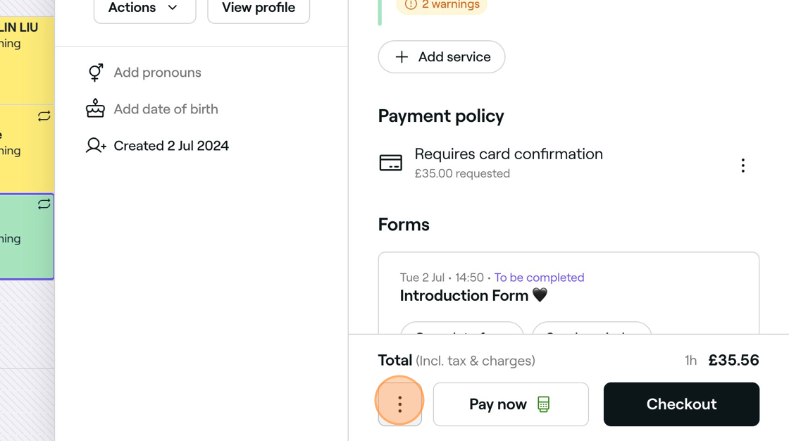Click the warning icon in the warnings badge
This screenshot has height=441, width=789.
411,5
